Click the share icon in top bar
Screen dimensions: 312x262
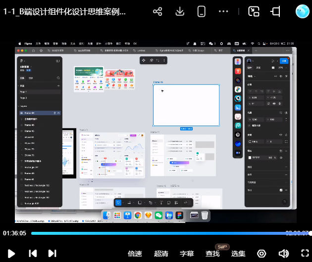point(157,11)
